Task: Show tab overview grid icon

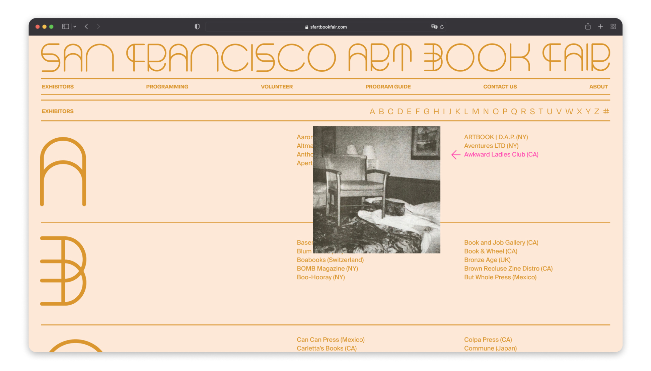Action: pos(613,26)
